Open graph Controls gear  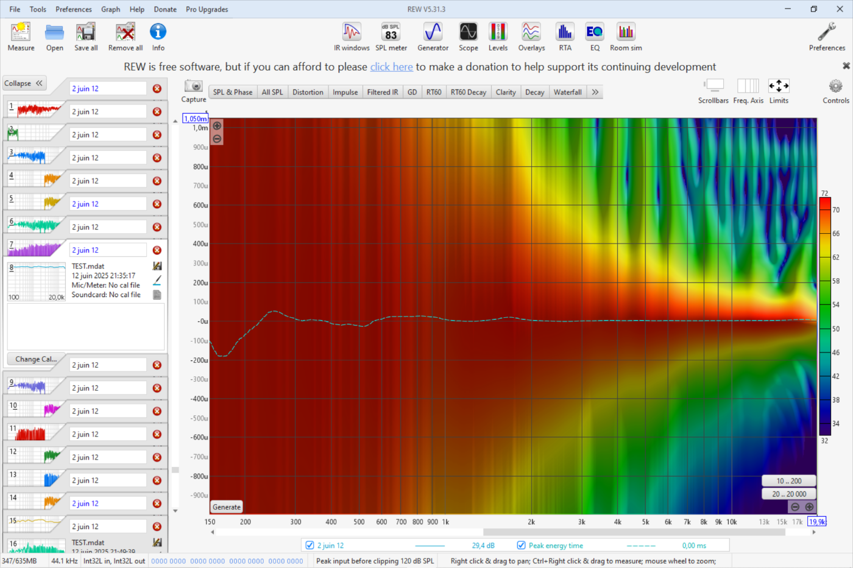[835, 86]
